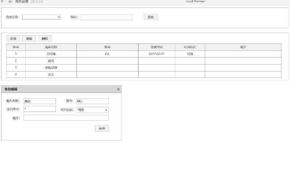290x190 pixels.
Task: Click the 编辑 button
Action: tap(29, 39)
